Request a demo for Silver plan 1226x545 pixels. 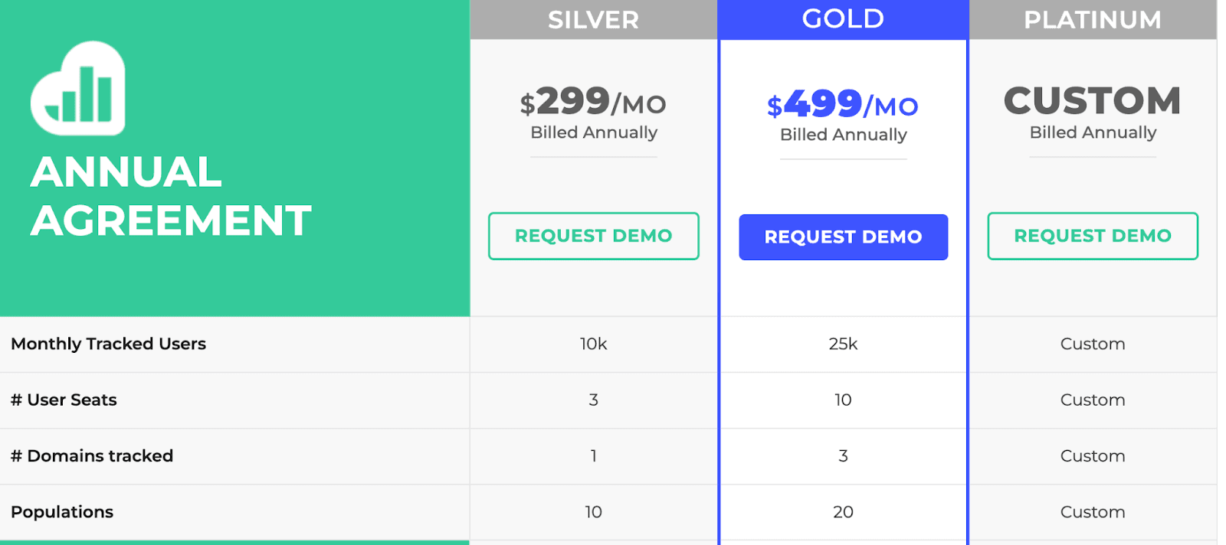(593, 236)
